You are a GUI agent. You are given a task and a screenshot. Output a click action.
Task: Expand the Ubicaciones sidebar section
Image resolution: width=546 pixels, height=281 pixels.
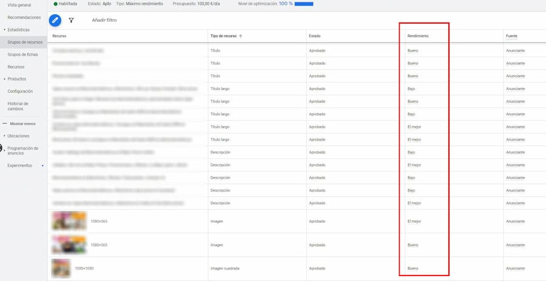pos(5,136)
